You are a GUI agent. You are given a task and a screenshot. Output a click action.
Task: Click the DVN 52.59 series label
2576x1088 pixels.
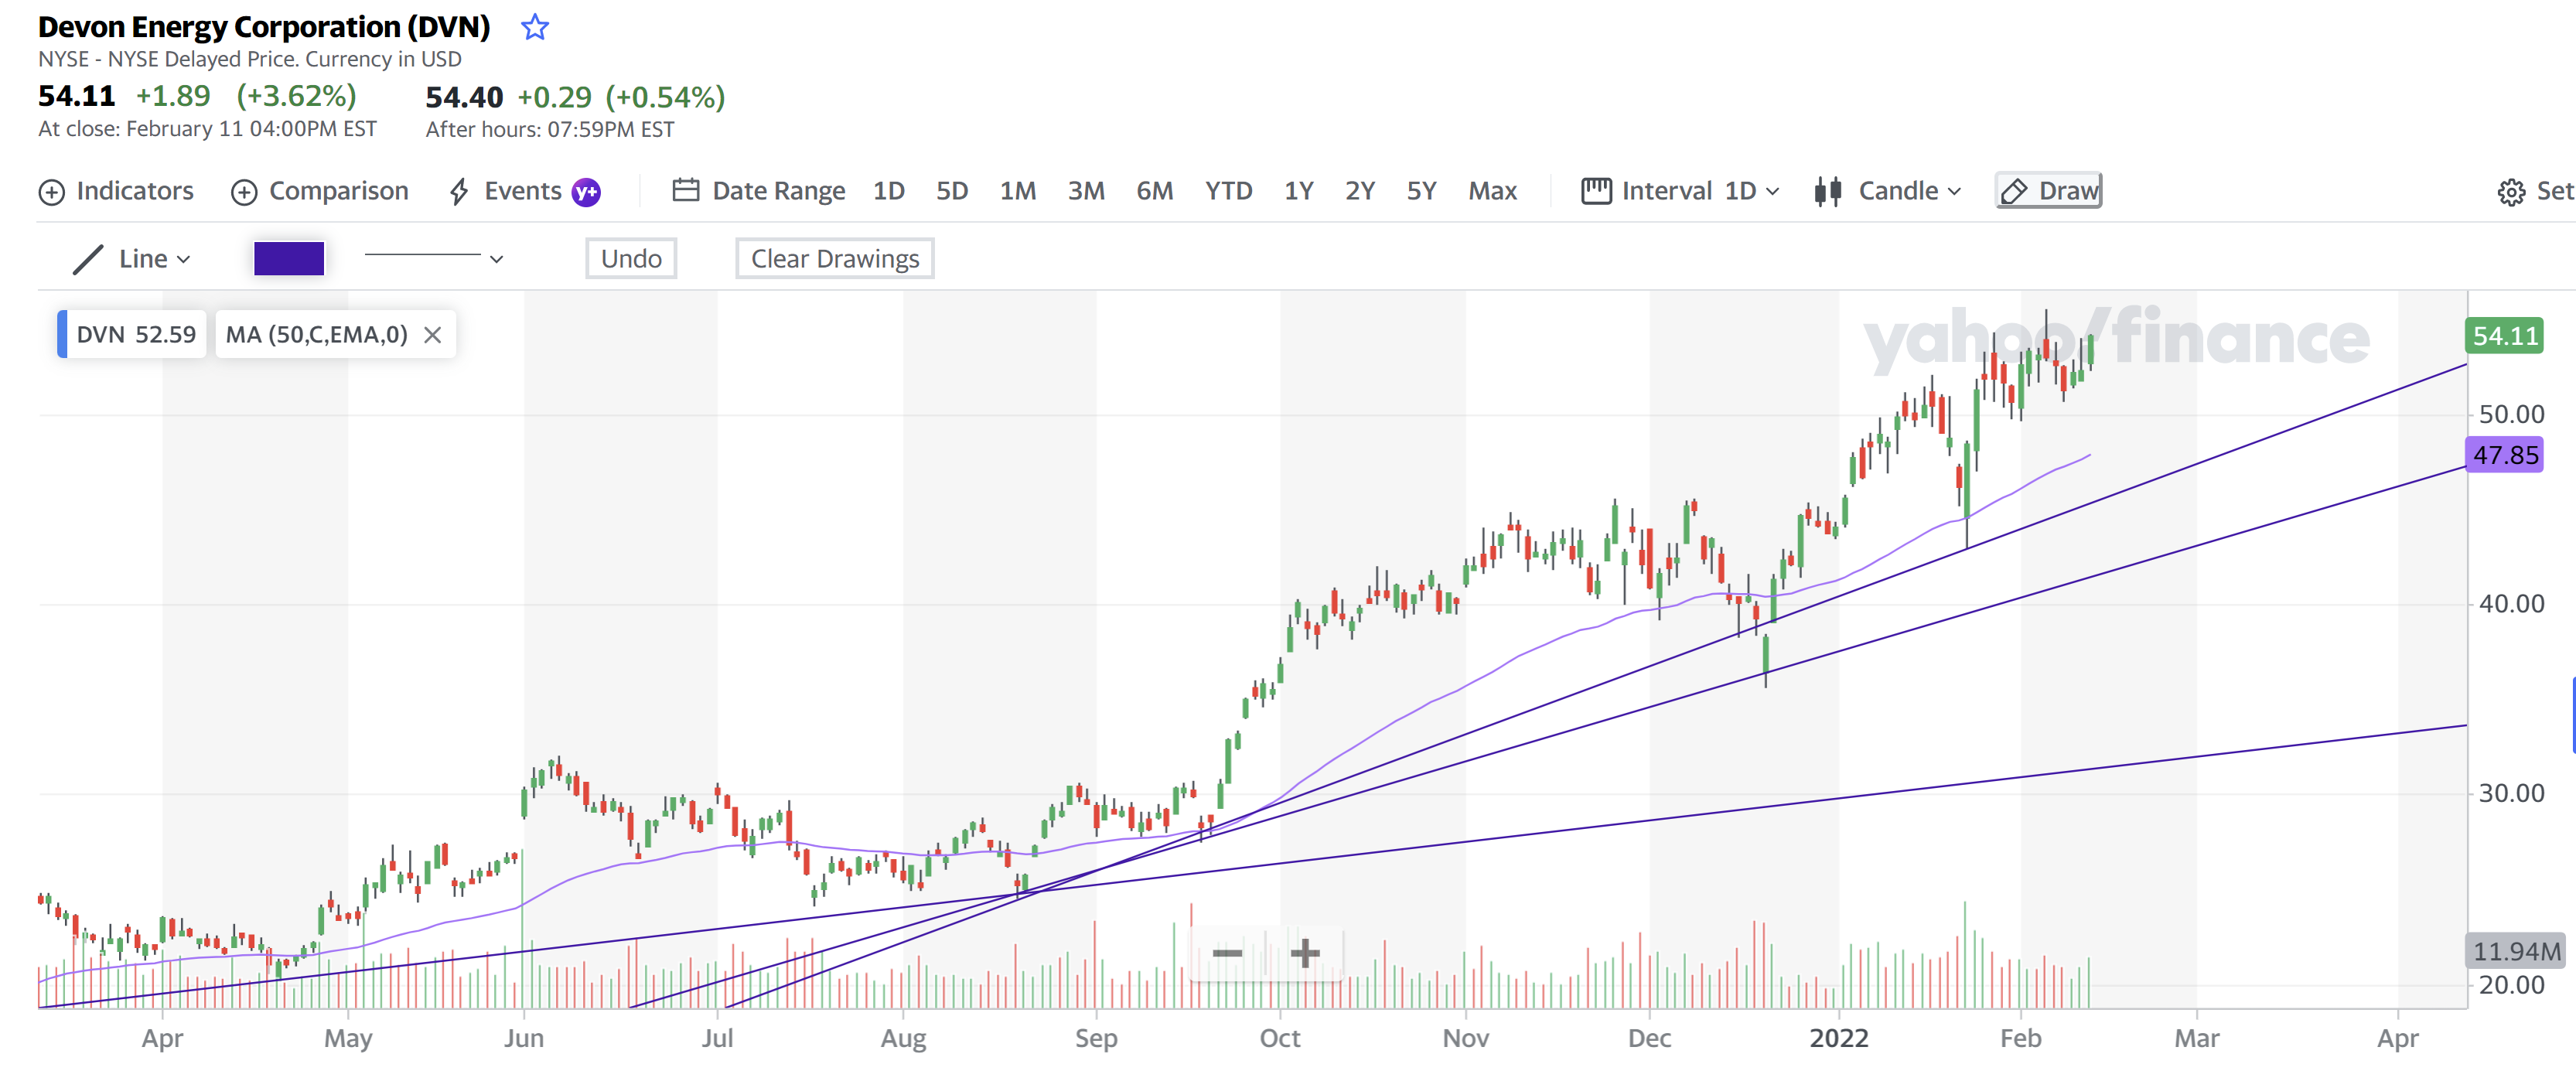click(133, 334)
